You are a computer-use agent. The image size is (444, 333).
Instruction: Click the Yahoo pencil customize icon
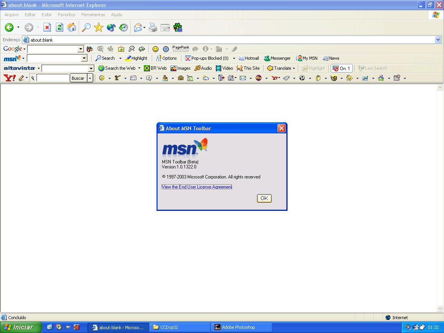(x=22, y=78)
